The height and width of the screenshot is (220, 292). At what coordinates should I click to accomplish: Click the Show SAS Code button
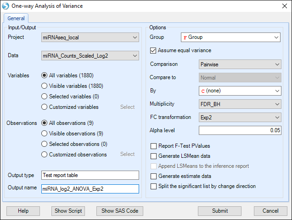[120, 211]
